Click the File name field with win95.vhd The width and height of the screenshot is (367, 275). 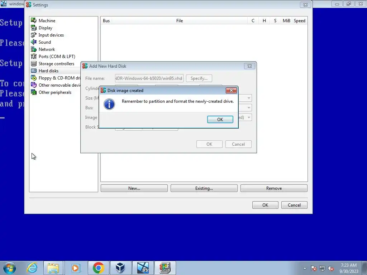[149, 78]
